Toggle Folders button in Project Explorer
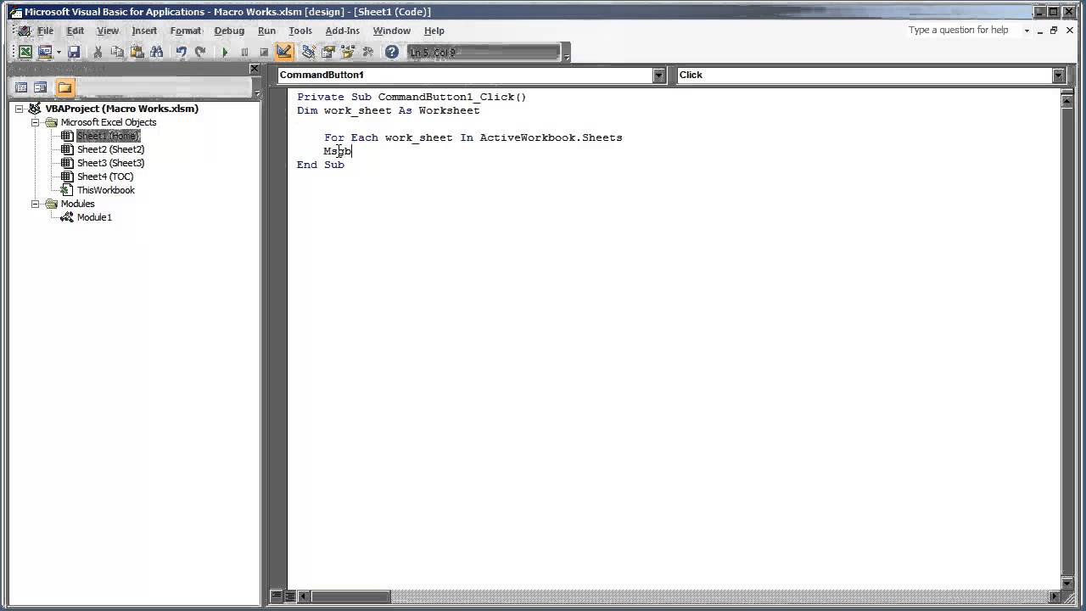 point(65,87)
